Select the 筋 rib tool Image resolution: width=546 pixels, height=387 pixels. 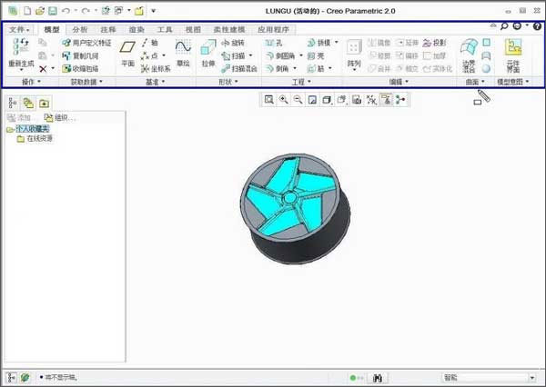pos(316,68)
